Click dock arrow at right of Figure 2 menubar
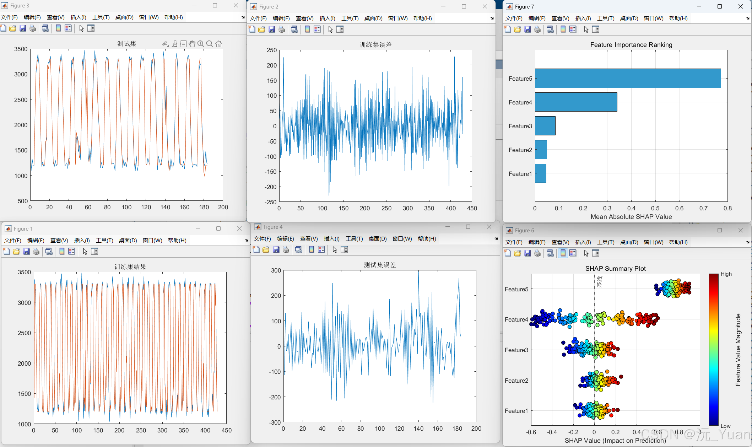The height and width of the screenshot is (447, 752). [x=492, y=18]
